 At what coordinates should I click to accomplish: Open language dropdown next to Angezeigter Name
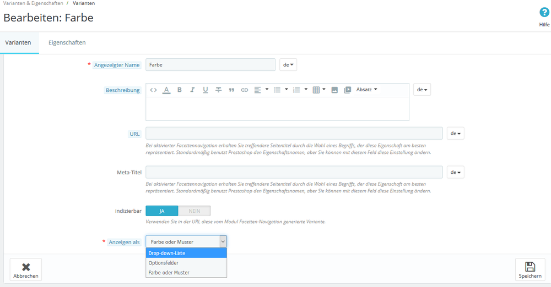[x=288, y=64]
